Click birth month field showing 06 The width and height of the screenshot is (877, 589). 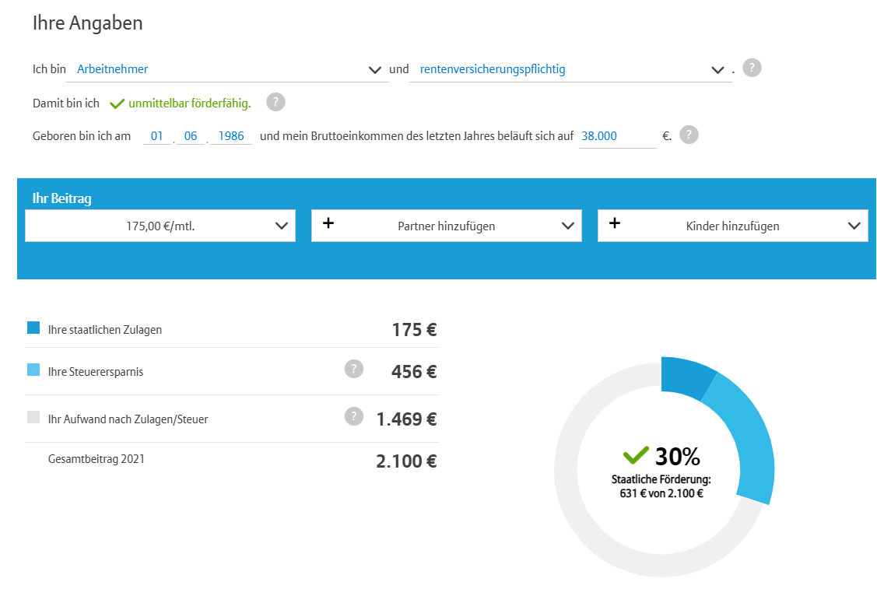point(191,136)
